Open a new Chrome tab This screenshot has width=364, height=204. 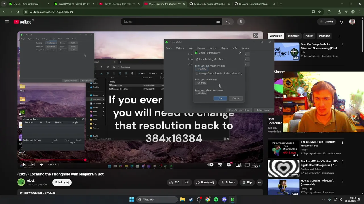tap(281, 4)
